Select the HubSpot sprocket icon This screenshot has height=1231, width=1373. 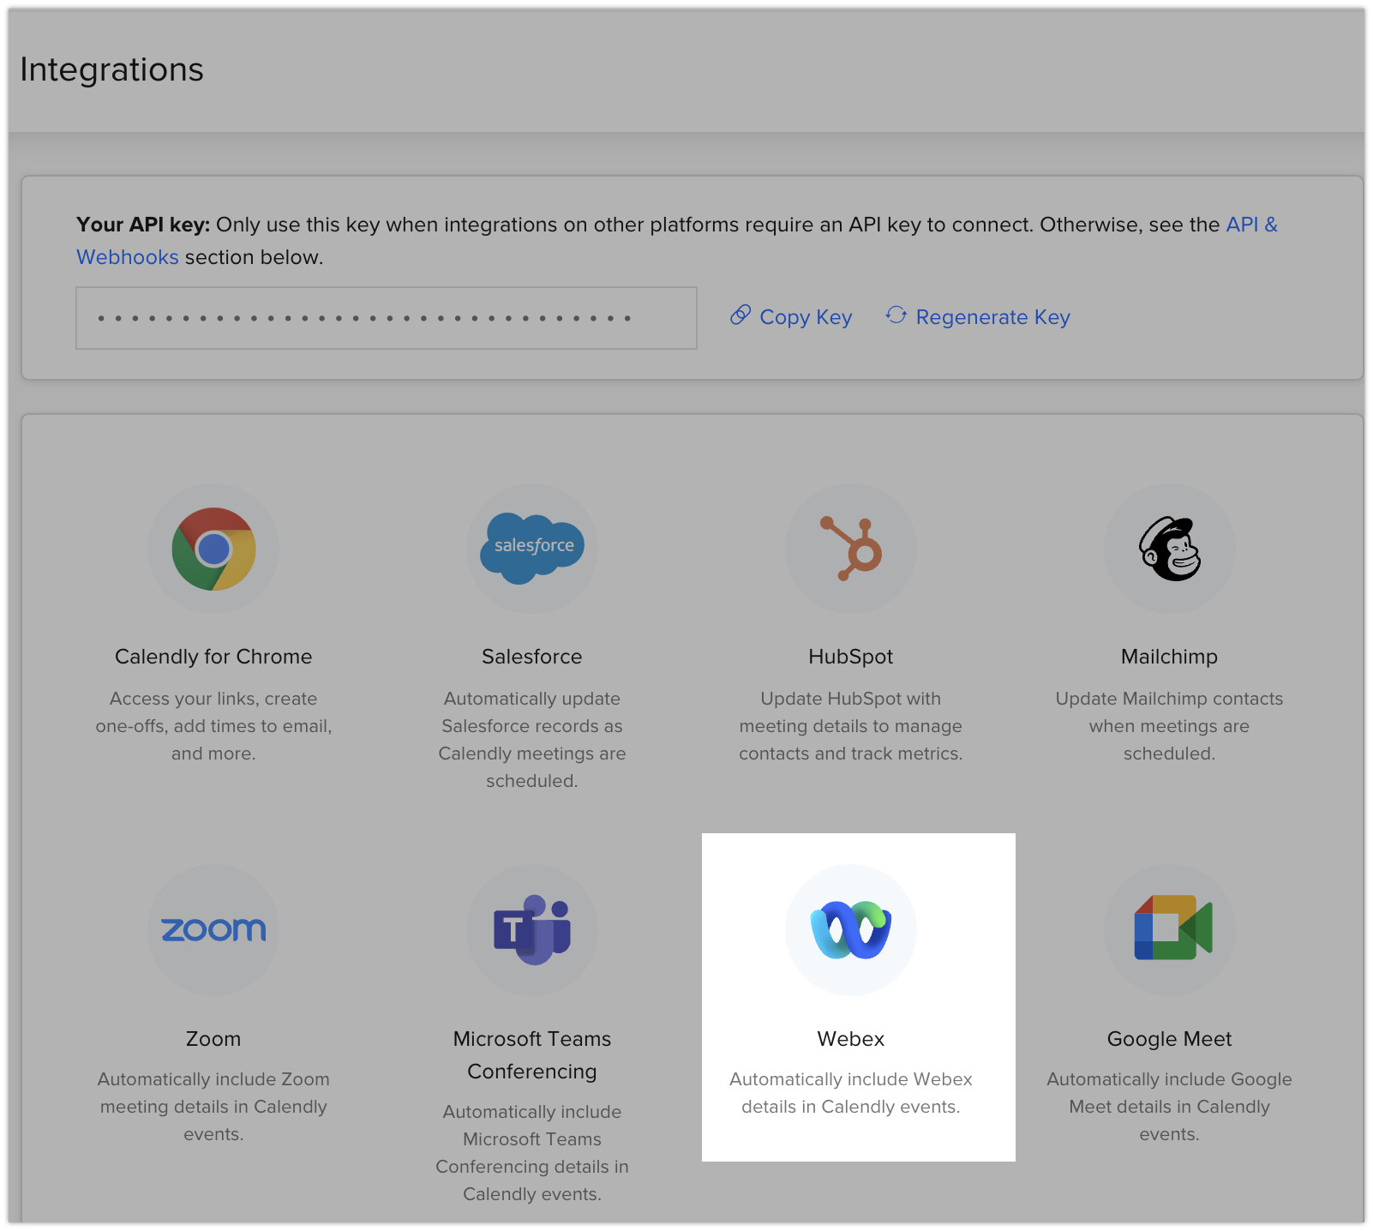pyautogui.click(x=851, y=549)
